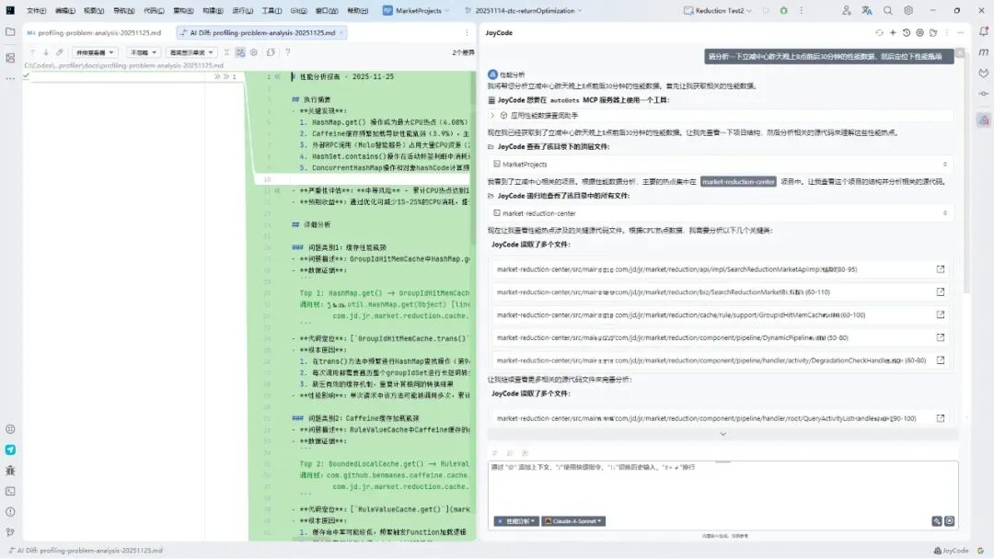This screenshot has height=559, width=994.
Task: Click the scroll-down chevron above chat input
Action: [x=722, y=434]
